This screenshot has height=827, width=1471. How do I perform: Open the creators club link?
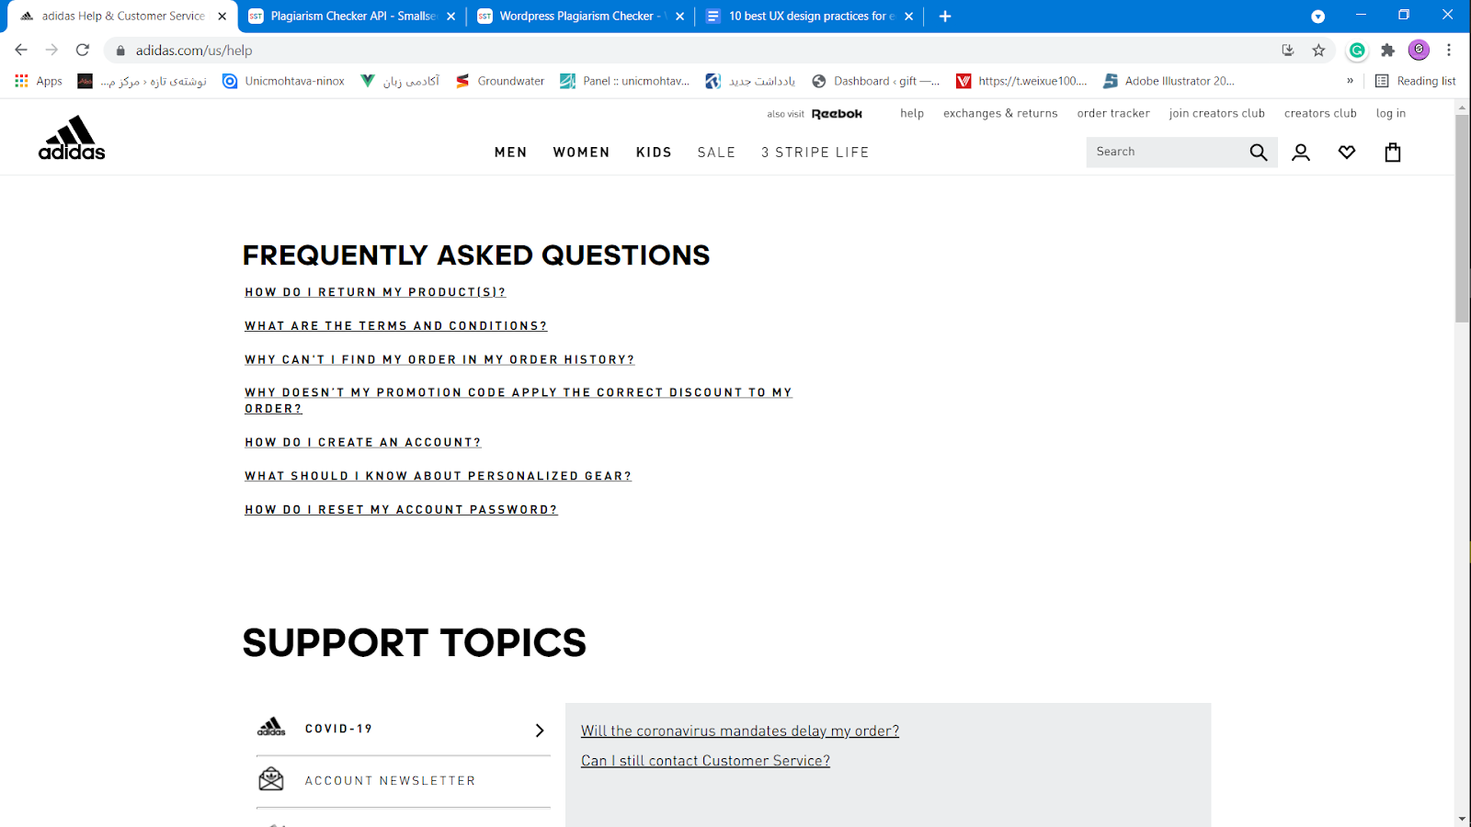click(x=1320, y=114)
